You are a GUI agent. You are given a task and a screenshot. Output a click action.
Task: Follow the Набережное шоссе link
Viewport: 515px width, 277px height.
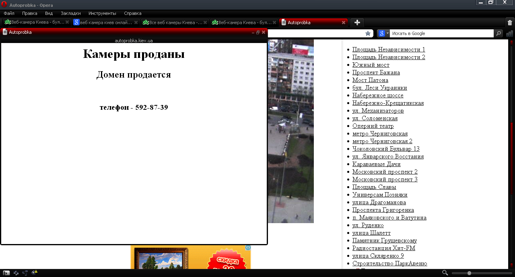click(x=378, y=95)
